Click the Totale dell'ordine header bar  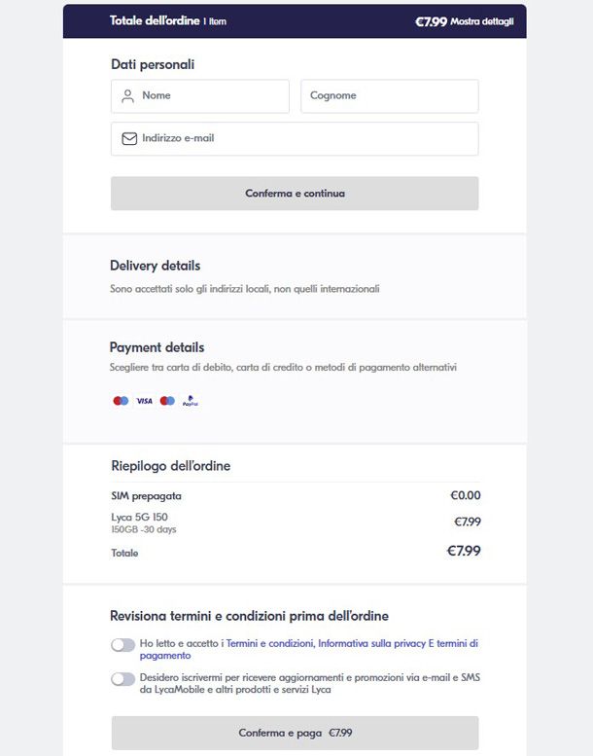[x=295, y=21]
